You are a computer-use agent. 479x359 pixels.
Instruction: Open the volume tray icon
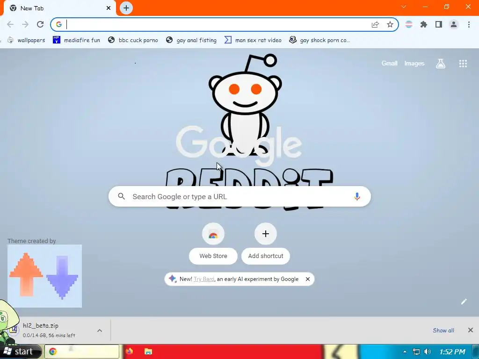pos(428,352)
